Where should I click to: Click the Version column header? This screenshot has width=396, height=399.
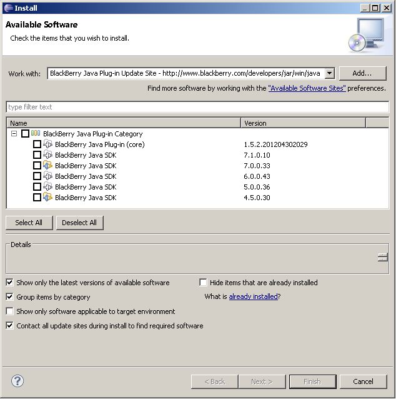tap(303, 123)
